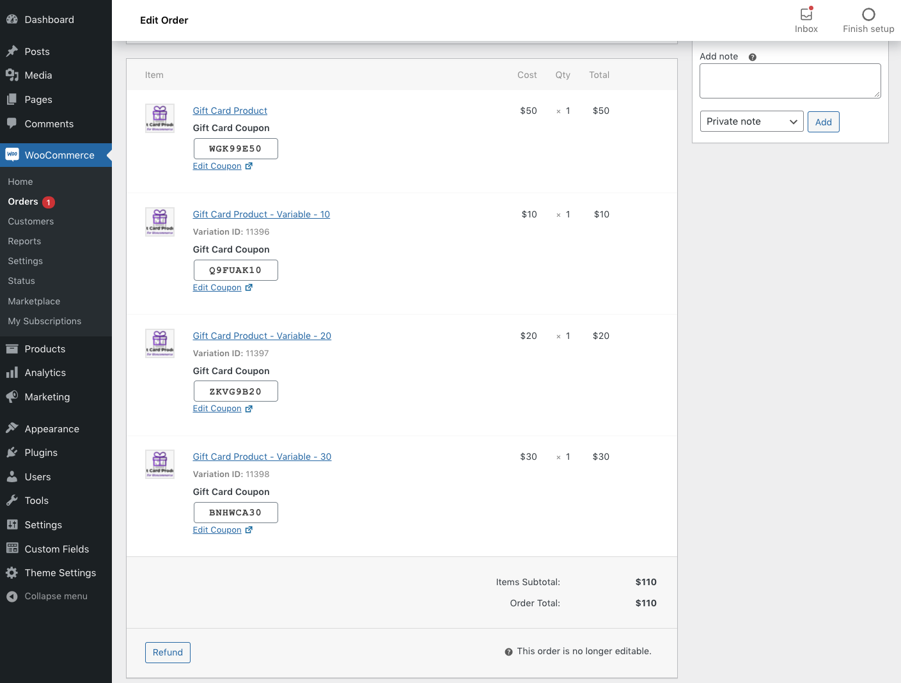Click the Posts pin icon
901x683 pixels.
(x=12, y=51)
